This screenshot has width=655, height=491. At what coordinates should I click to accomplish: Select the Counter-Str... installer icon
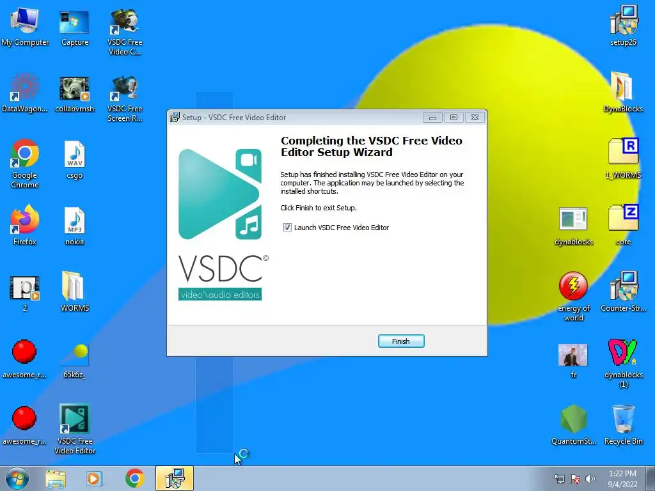[623, 292]
